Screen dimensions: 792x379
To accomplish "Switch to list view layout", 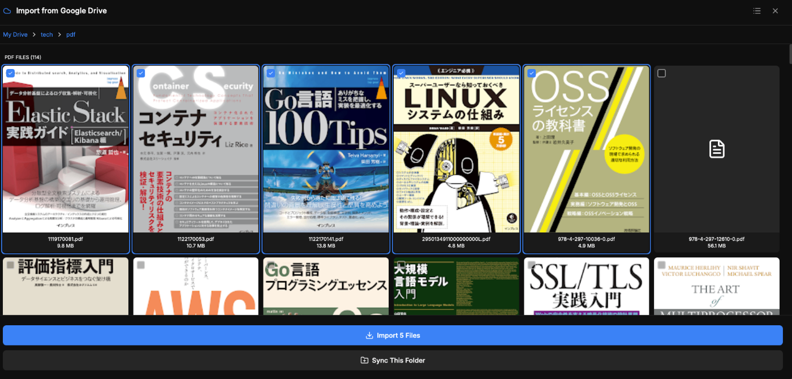I will pos(757,10).
